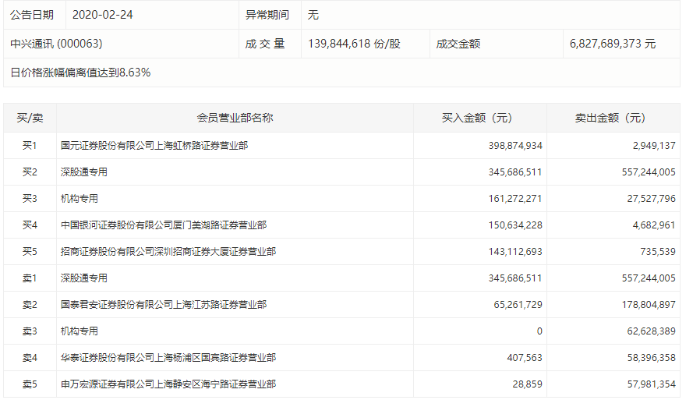Click the 日价格涨幅偏离值达到8.63% text
This screenshot has width=693, height=407.
pyautogui.click(x=80, y=73)
